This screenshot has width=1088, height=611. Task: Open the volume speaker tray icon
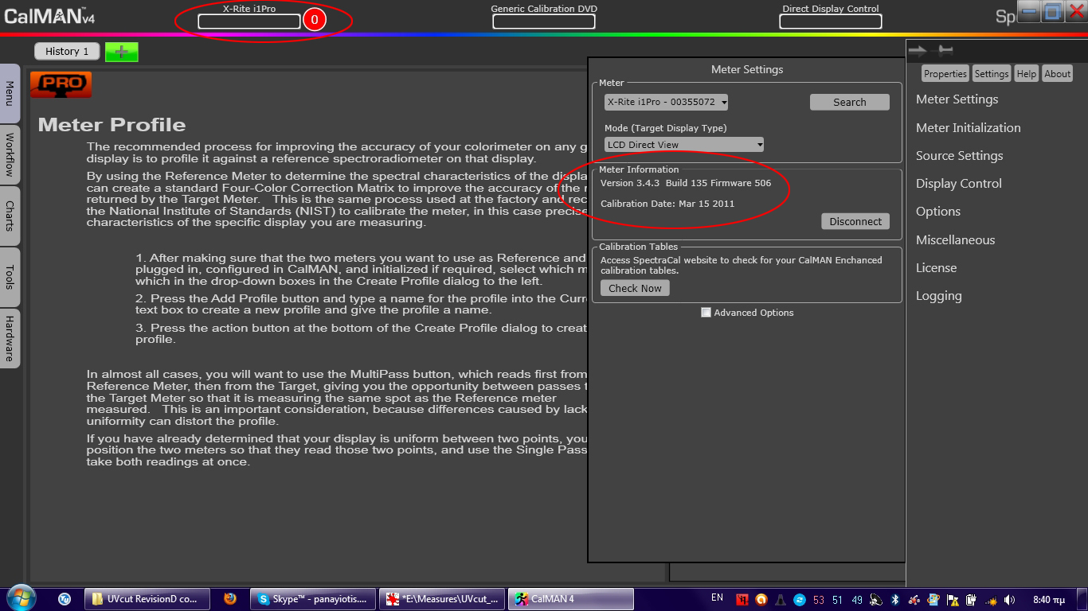(1010, 600)
